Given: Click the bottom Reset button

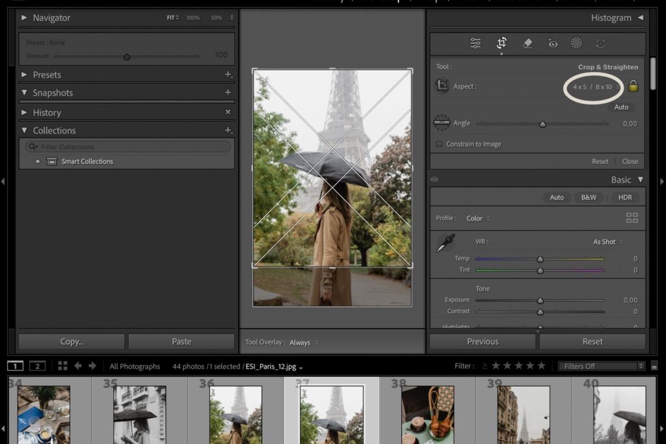Looking at the screenshot, I should coord(593,342).
